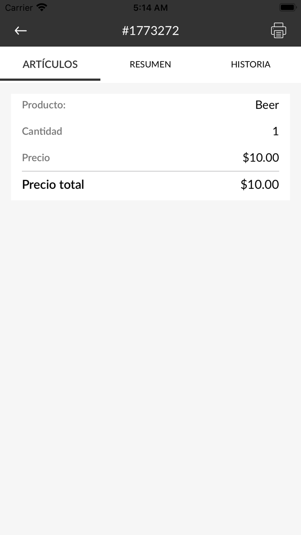Tap the total amount $10.00
Screen dimensions: 301x535
point(261,184)
